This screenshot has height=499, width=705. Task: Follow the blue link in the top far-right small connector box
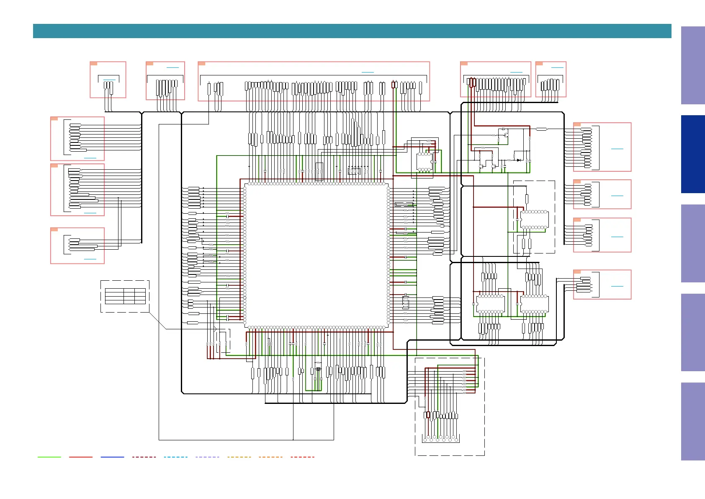pos(557,67)
